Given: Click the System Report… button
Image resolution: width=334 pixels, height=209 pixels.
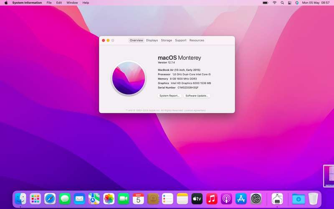Looking at the screenshot, I should coord(170,96).
